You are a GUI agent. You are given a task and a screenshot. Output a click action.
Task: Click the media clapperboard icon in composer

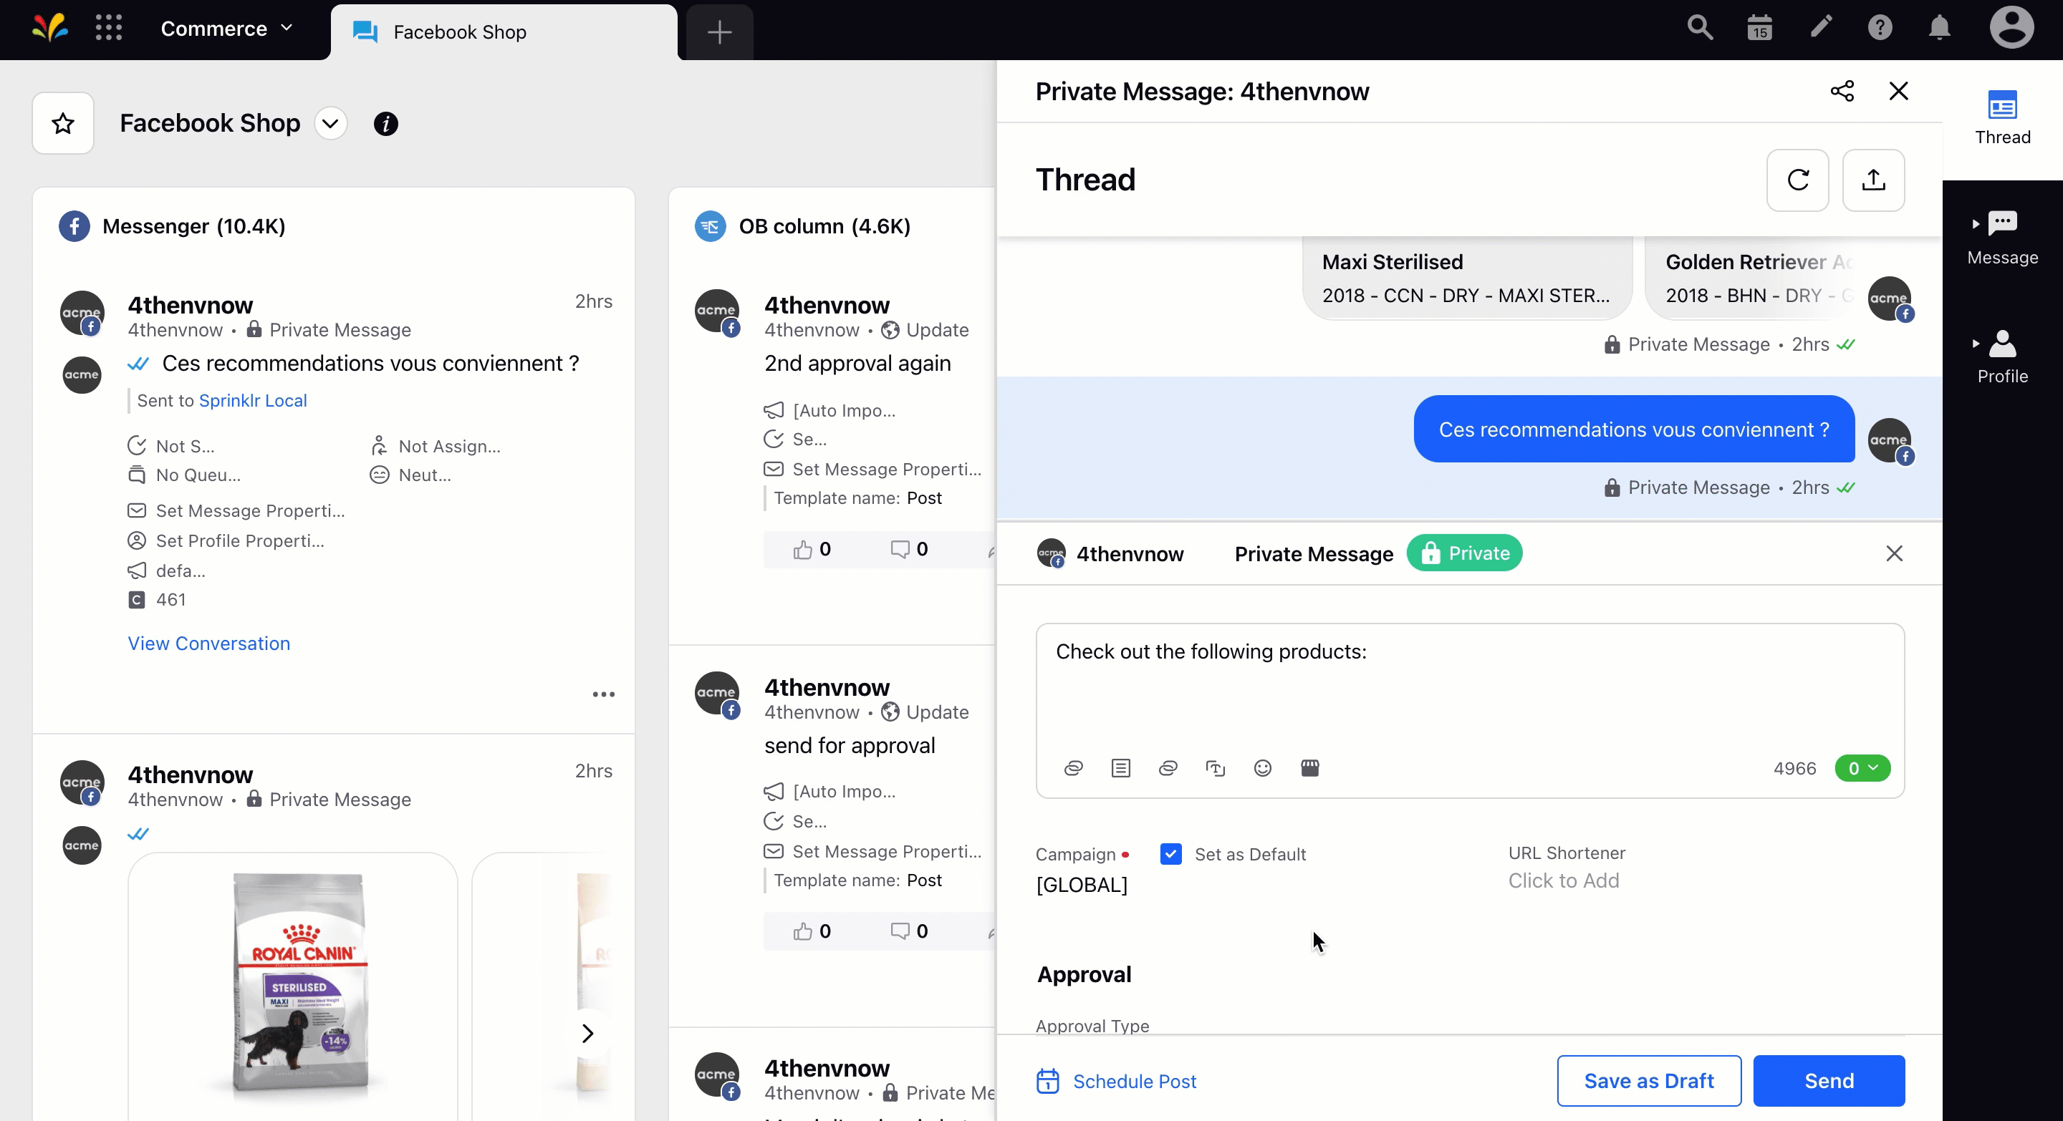[x=1309, y=768]
